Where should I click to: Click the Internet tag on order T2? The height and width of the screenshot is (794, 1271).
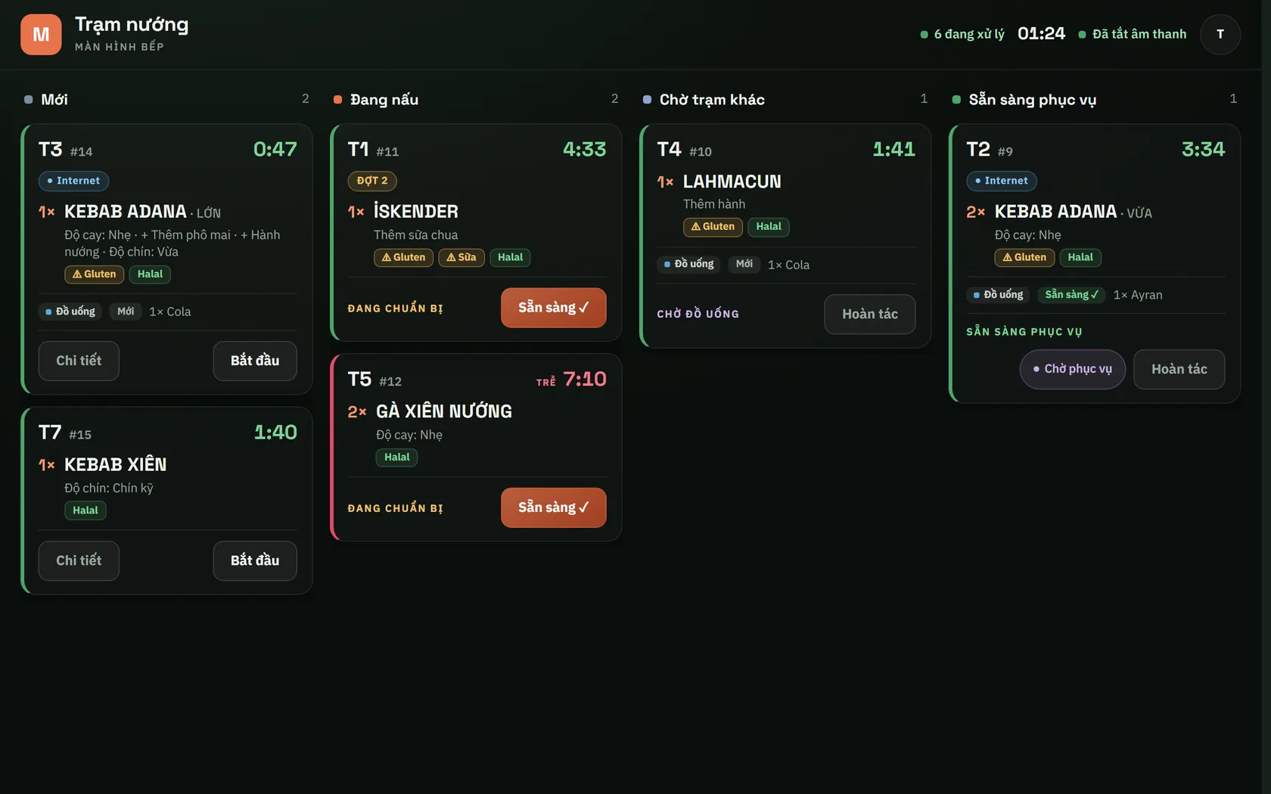coord(1002,181)
